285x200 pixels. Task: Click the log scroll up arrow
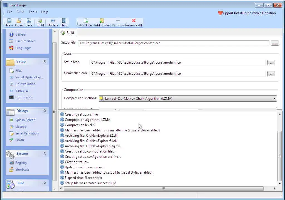(279, 114)
